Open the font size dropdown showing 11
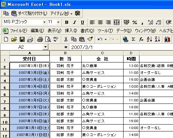173x138 pixels. point(58,22)
